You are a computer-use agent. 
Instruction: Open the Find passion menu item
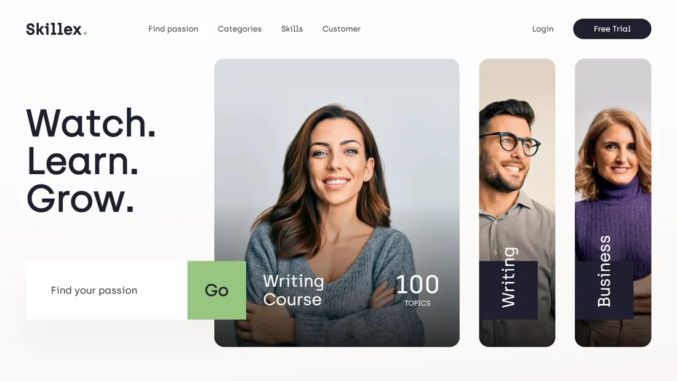[173, 29]
